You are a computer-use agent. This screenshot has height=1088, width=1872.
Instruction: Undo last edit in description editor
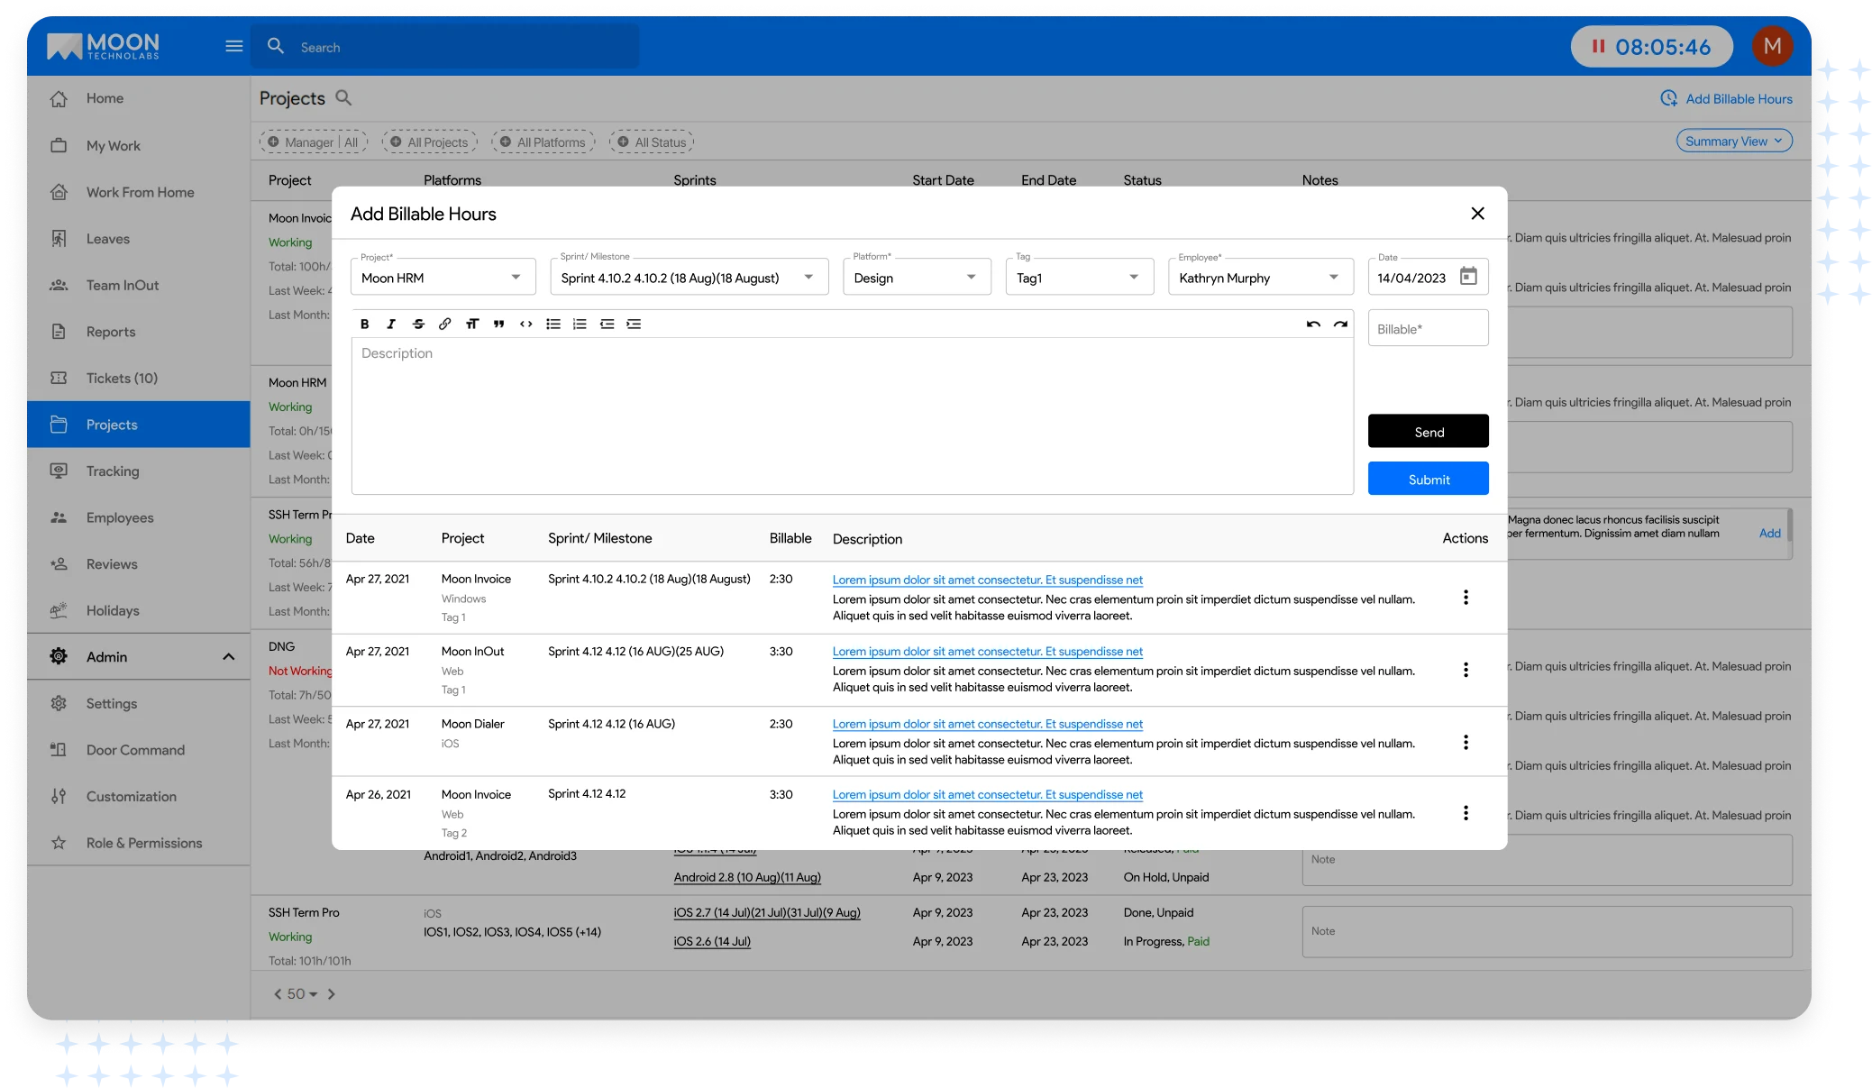point(1313,325)
